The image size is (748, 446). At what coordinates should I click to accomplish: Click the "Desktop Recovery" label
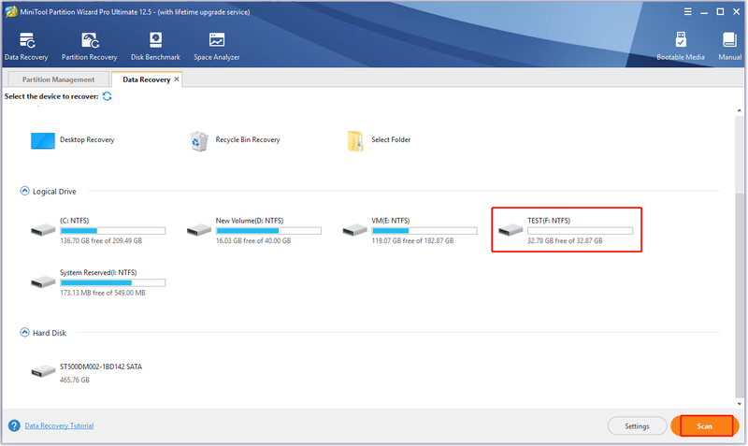[x=87, y=139]
